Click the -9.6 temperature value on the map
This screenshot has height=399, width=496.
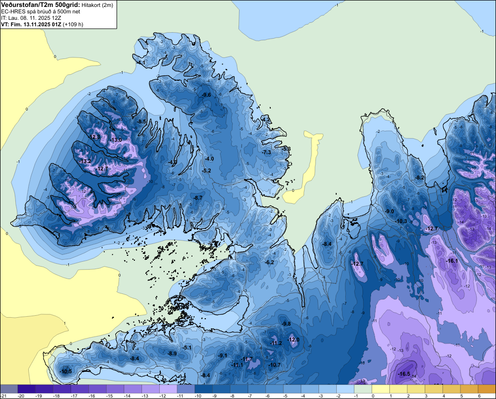point(206,95)
